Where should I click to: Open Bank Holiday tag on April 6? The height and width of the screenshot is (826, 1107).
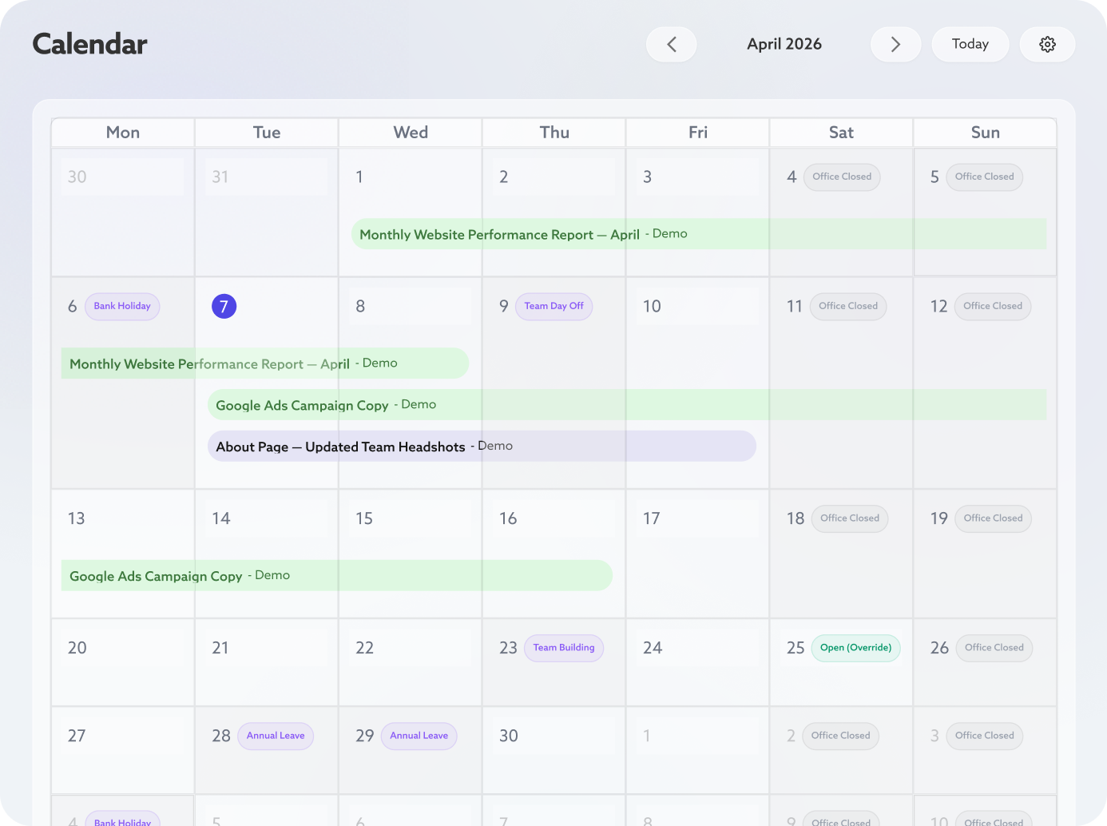pyautogui.click(x=122, y=306)
